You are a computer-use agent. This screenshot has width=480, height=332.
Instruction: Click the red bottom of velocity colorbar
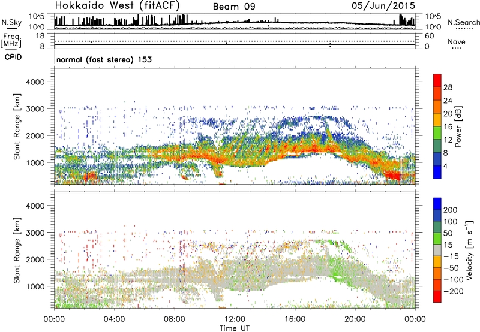pos(437,297)
